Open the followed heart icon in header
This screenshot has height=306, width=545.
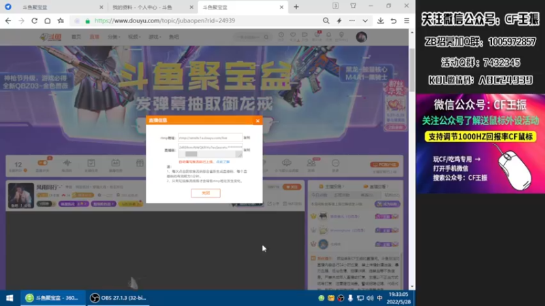pyautogui.click(x=293, y=36)
